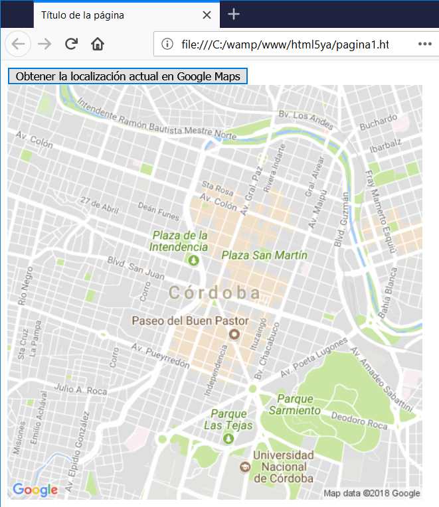Click Obtener la localización actual en Google Maps
Screen dimensions: 439x507
point(128,76)
